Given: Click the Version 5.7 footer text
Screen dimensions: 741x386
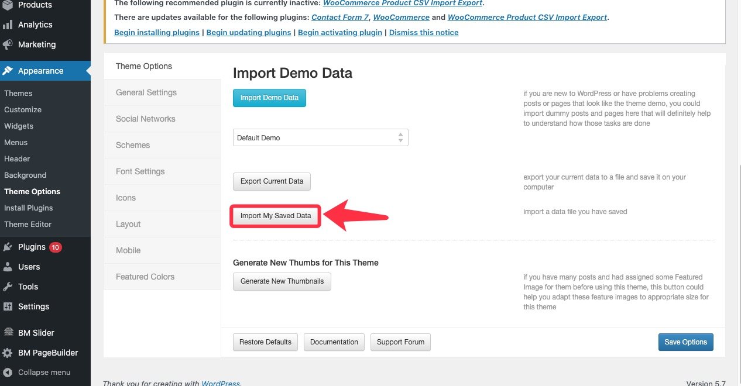Looking at the screenshot, I should pos(706,384).
